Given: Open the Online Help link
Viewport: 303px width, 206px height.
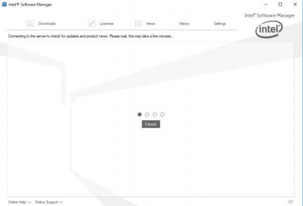Looking at the screenshot, I should 19,202.
